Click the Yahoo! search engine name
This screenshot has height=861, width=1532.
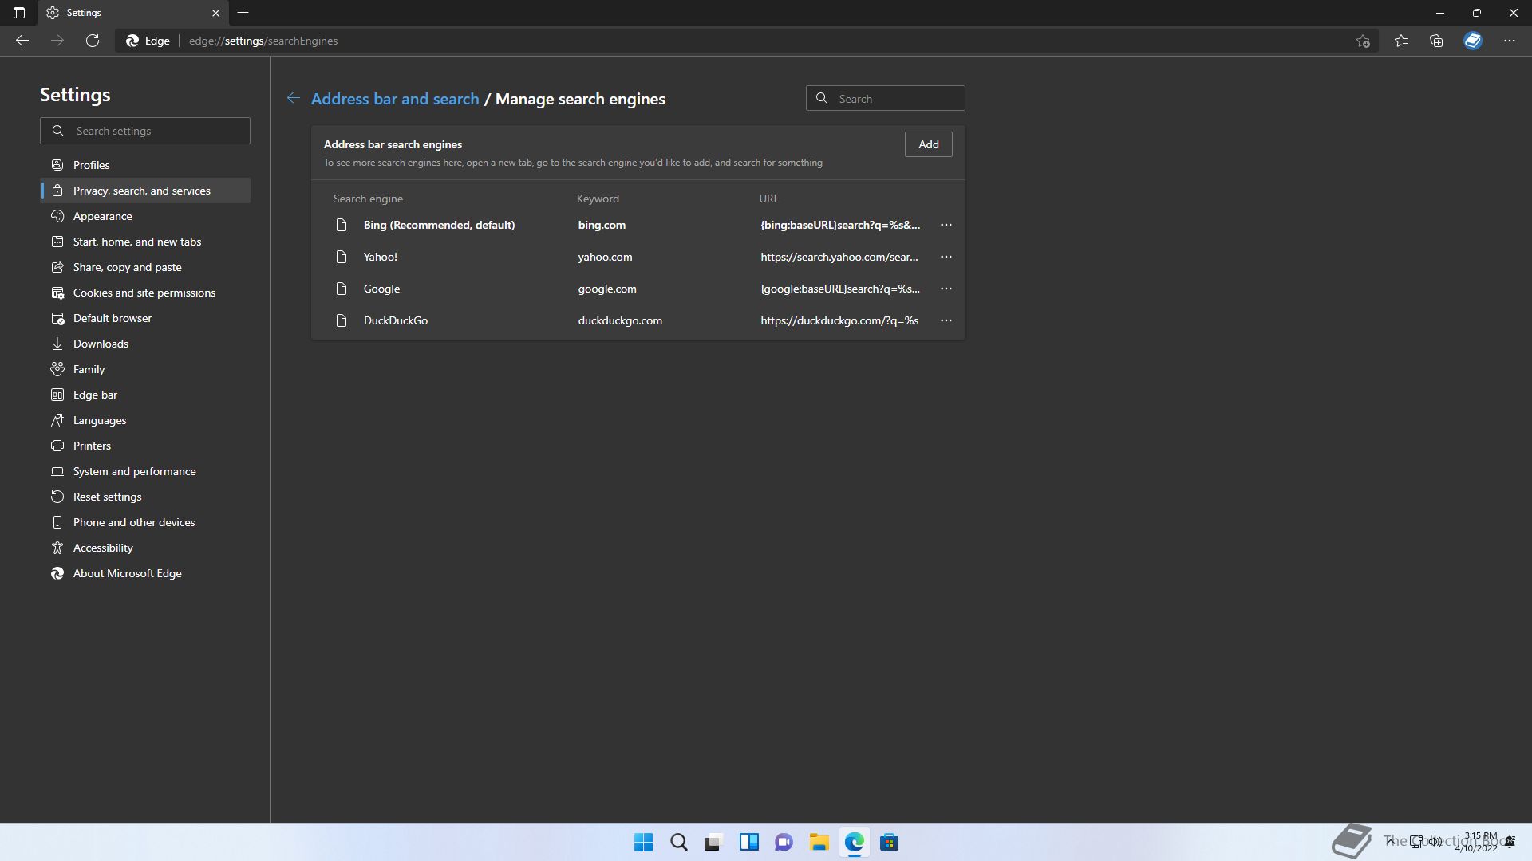pos(380,257)
